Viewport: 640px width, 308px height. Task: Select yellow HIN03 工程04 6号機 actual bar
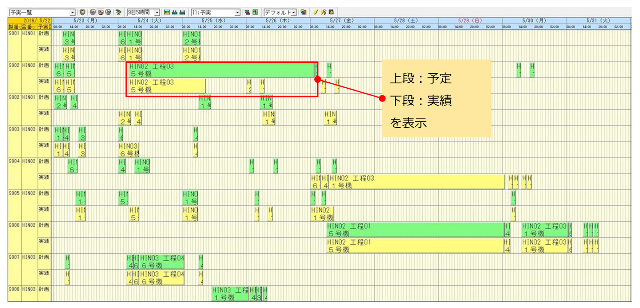point(162,277)
